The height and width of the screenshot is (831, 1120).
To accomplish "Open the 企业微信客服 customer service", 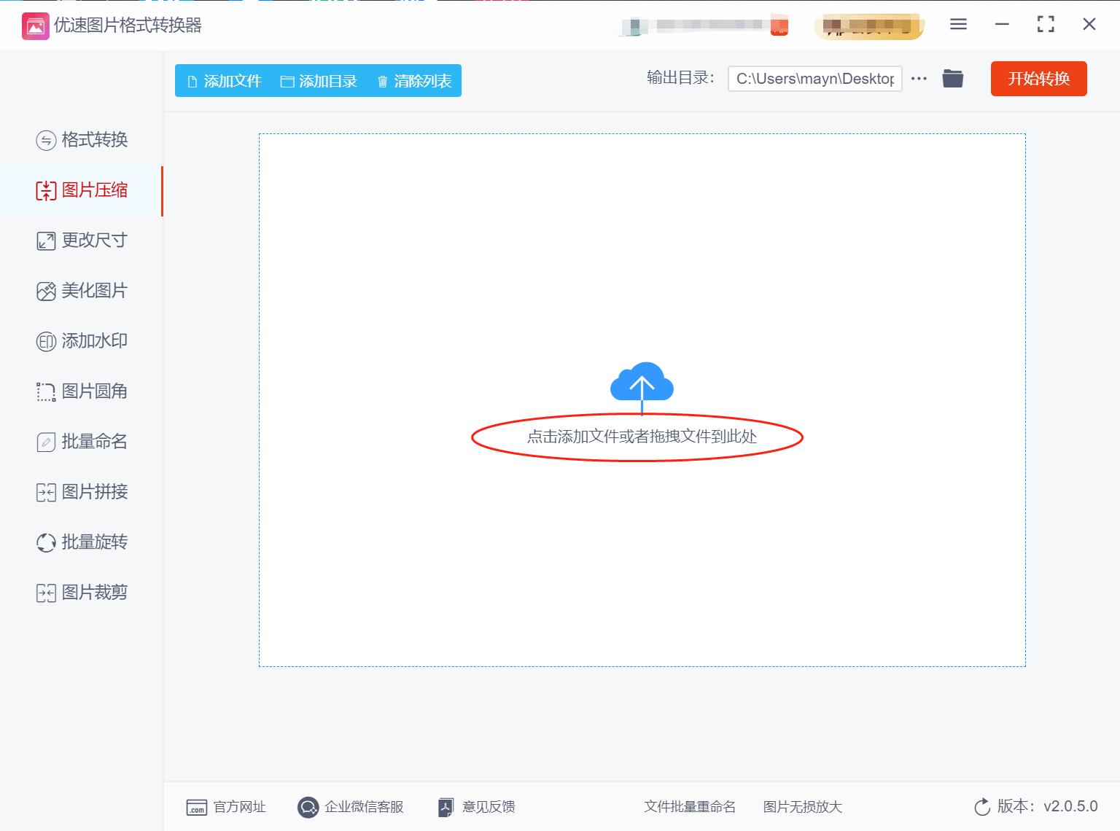I will pyautogui.click(x=351, y=807).
